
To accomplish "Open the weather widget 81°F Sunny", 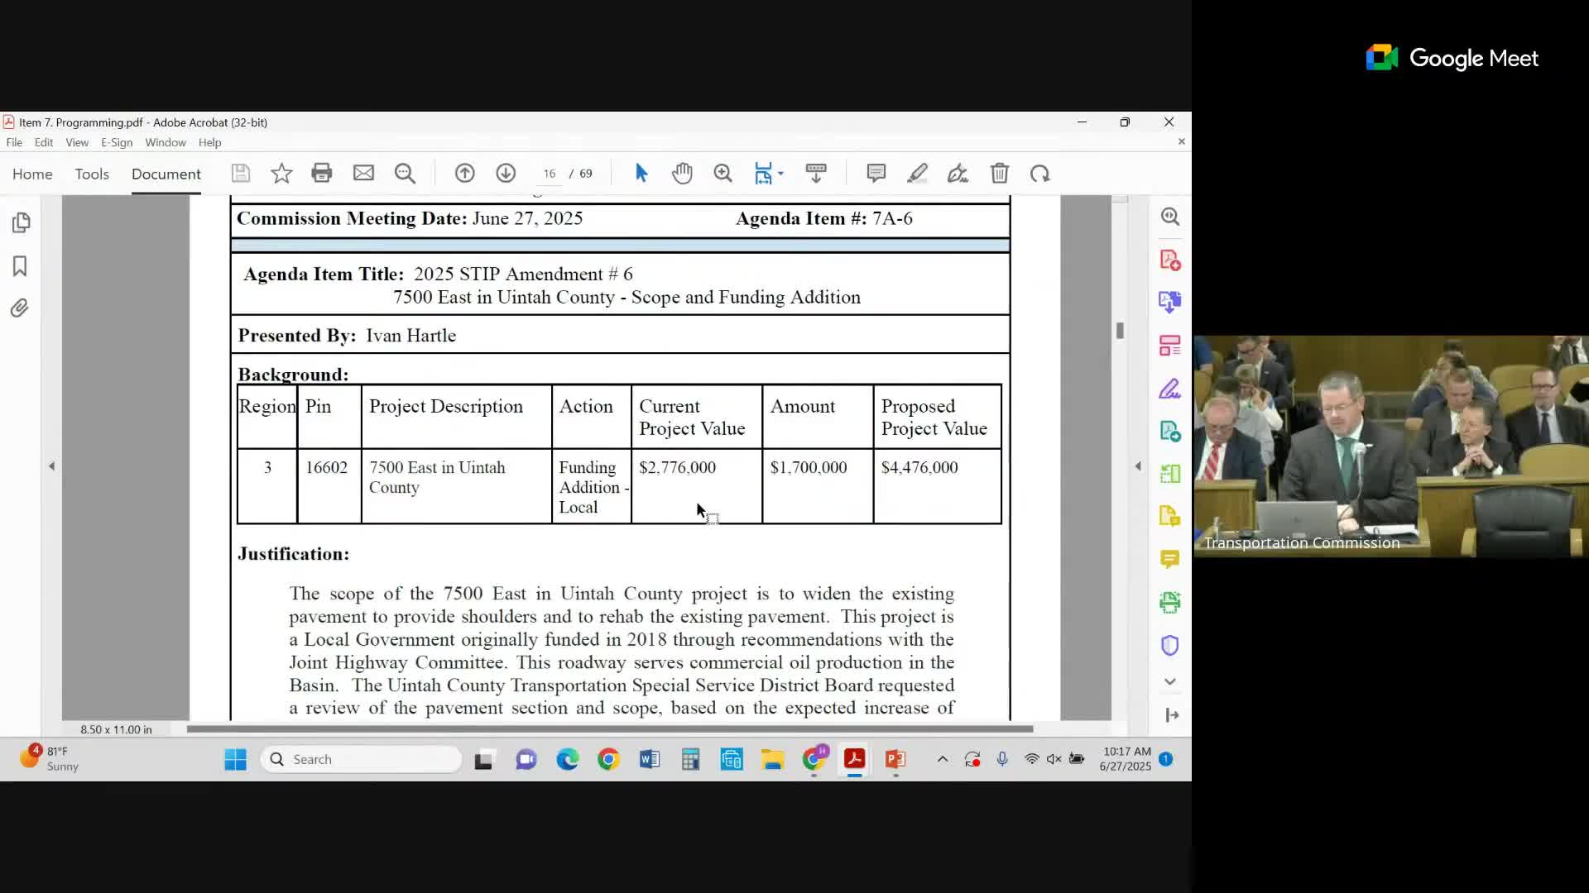I will pyautogui.click(x=51, y=758).
